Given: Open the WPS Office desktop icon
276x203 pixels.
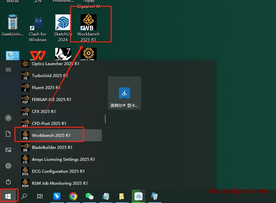Looking at the screenshot, I should [38, 55].
